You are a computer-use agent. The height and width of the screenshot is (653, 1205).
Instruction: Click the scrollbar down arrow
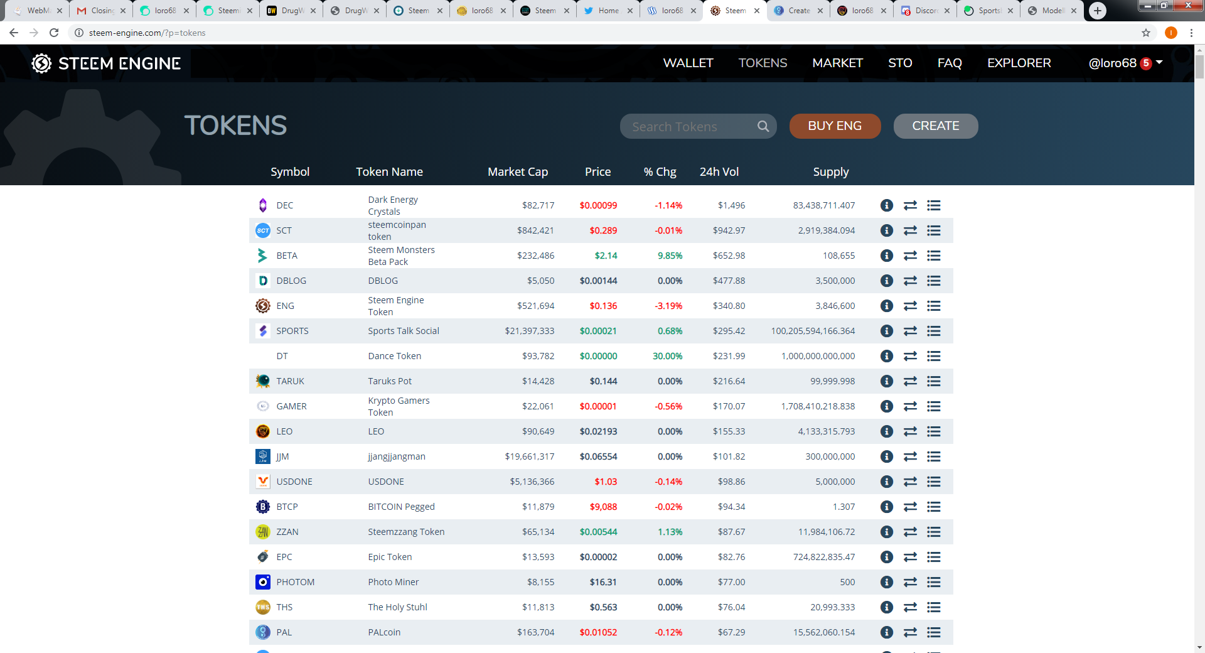1199,647
